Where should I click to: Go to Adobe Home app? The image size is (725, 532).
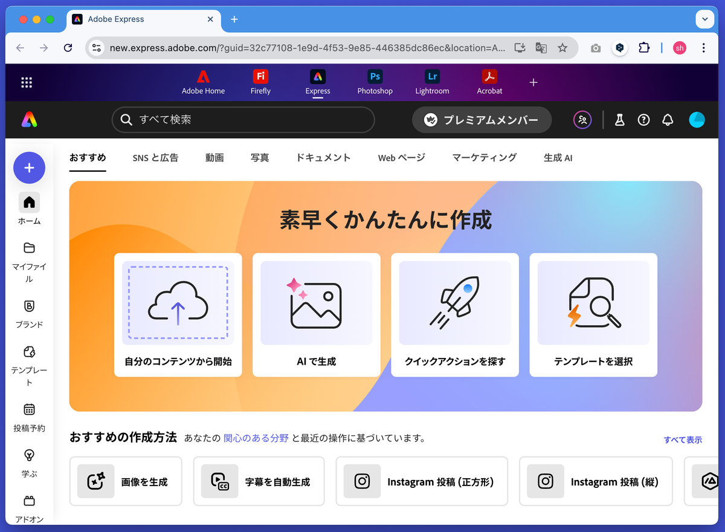click(203, 83)
